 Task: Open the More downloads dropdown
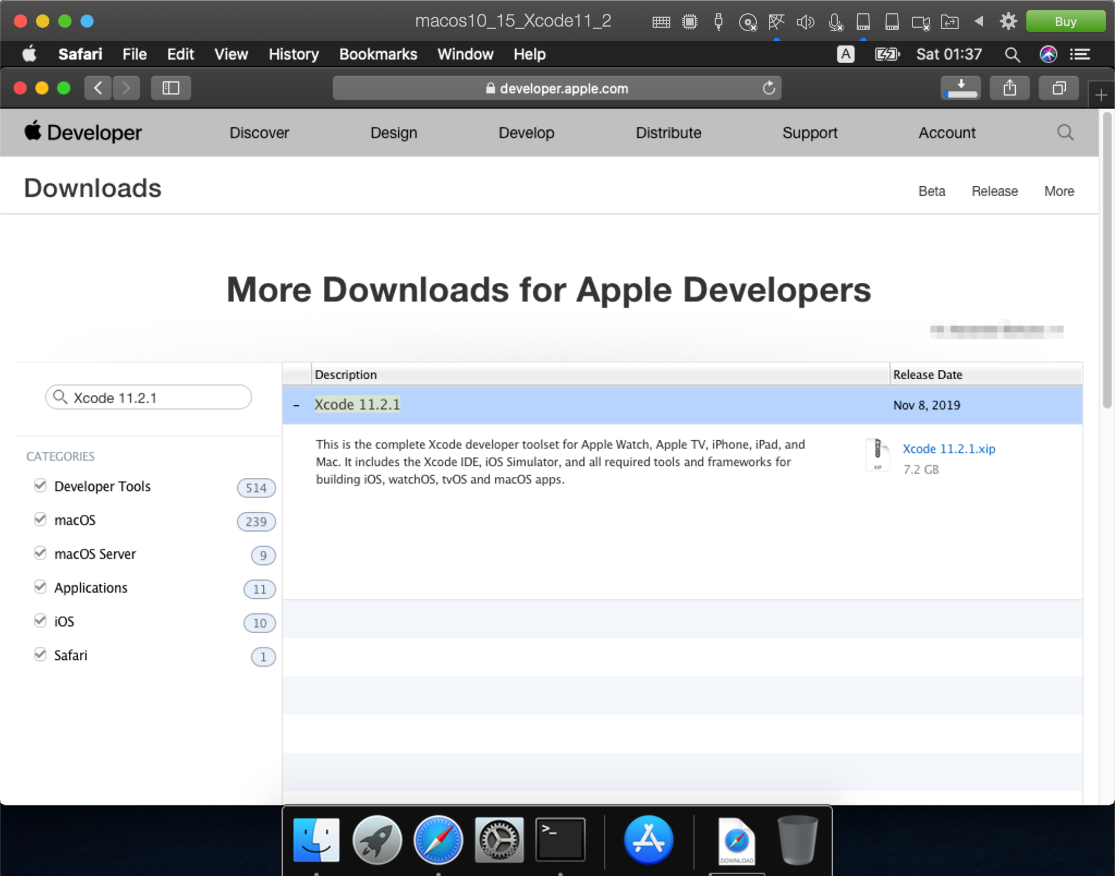click(1058, 191)
